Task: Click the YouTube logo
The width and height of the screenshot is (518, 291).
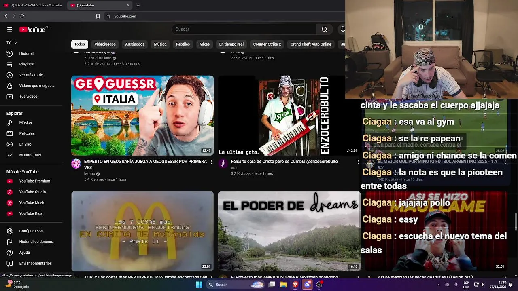Action: coord(32,30)
